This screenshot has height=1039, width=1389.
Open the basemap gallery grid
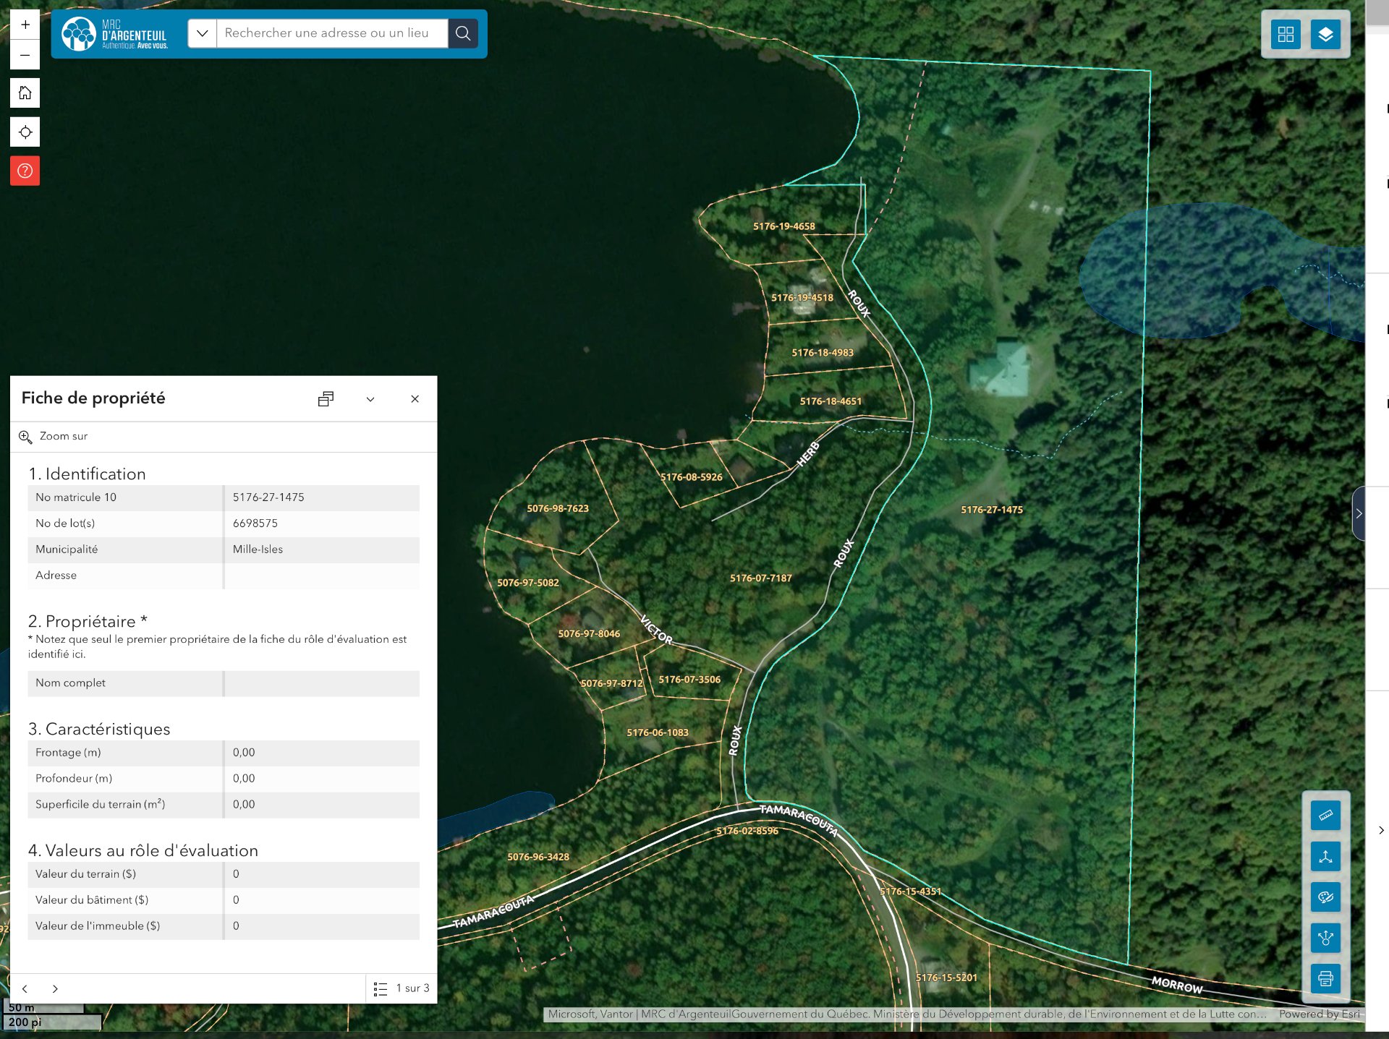pyautogui.click(x=1286, y=34)
